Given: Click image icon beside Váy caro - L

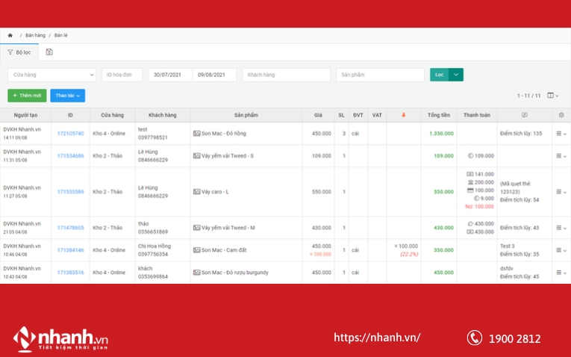Looking at the screenshot, I should [x=197, y=192].
